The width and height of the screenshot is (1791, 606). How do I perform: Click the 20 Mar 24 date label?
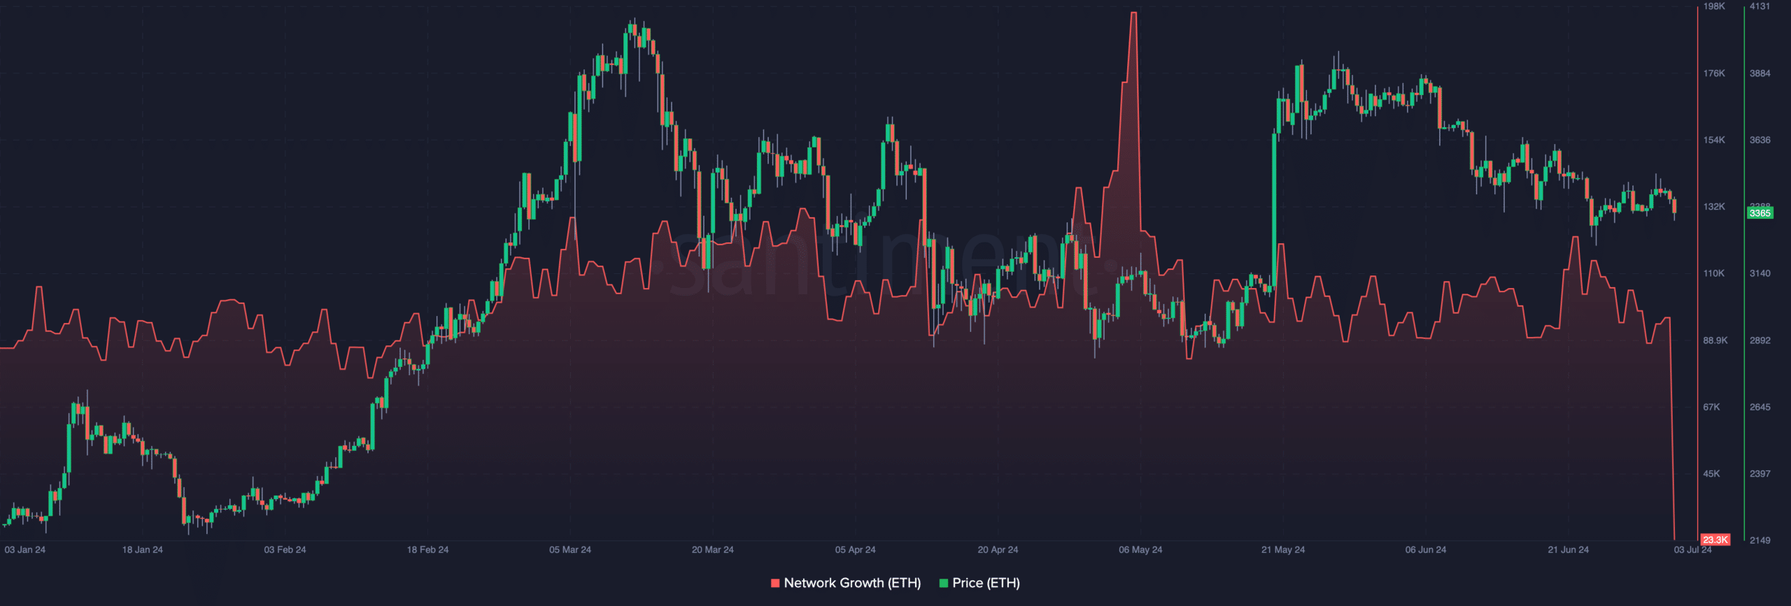pos(713,549)
